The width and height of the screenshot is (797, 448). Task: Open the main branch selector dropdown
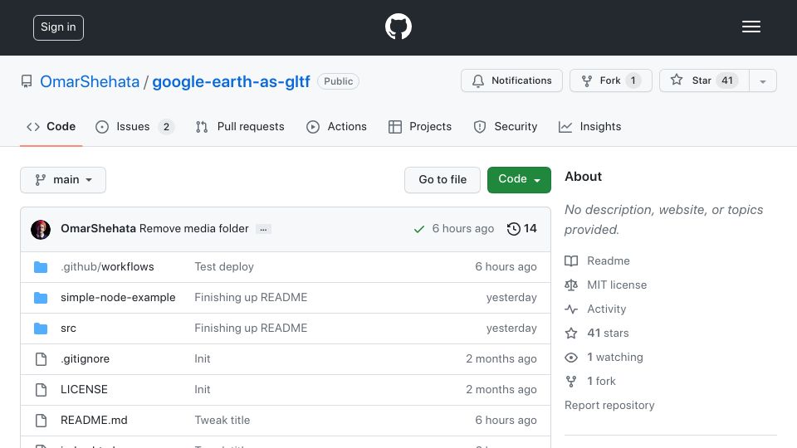pyautogui.click(x=63, y=180)
